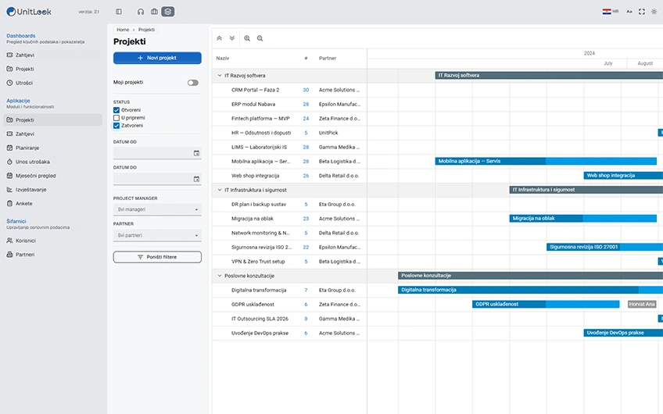Toggle the Moji projekti switch
Viewport: 663px width, 414px height.
[193, 83]
